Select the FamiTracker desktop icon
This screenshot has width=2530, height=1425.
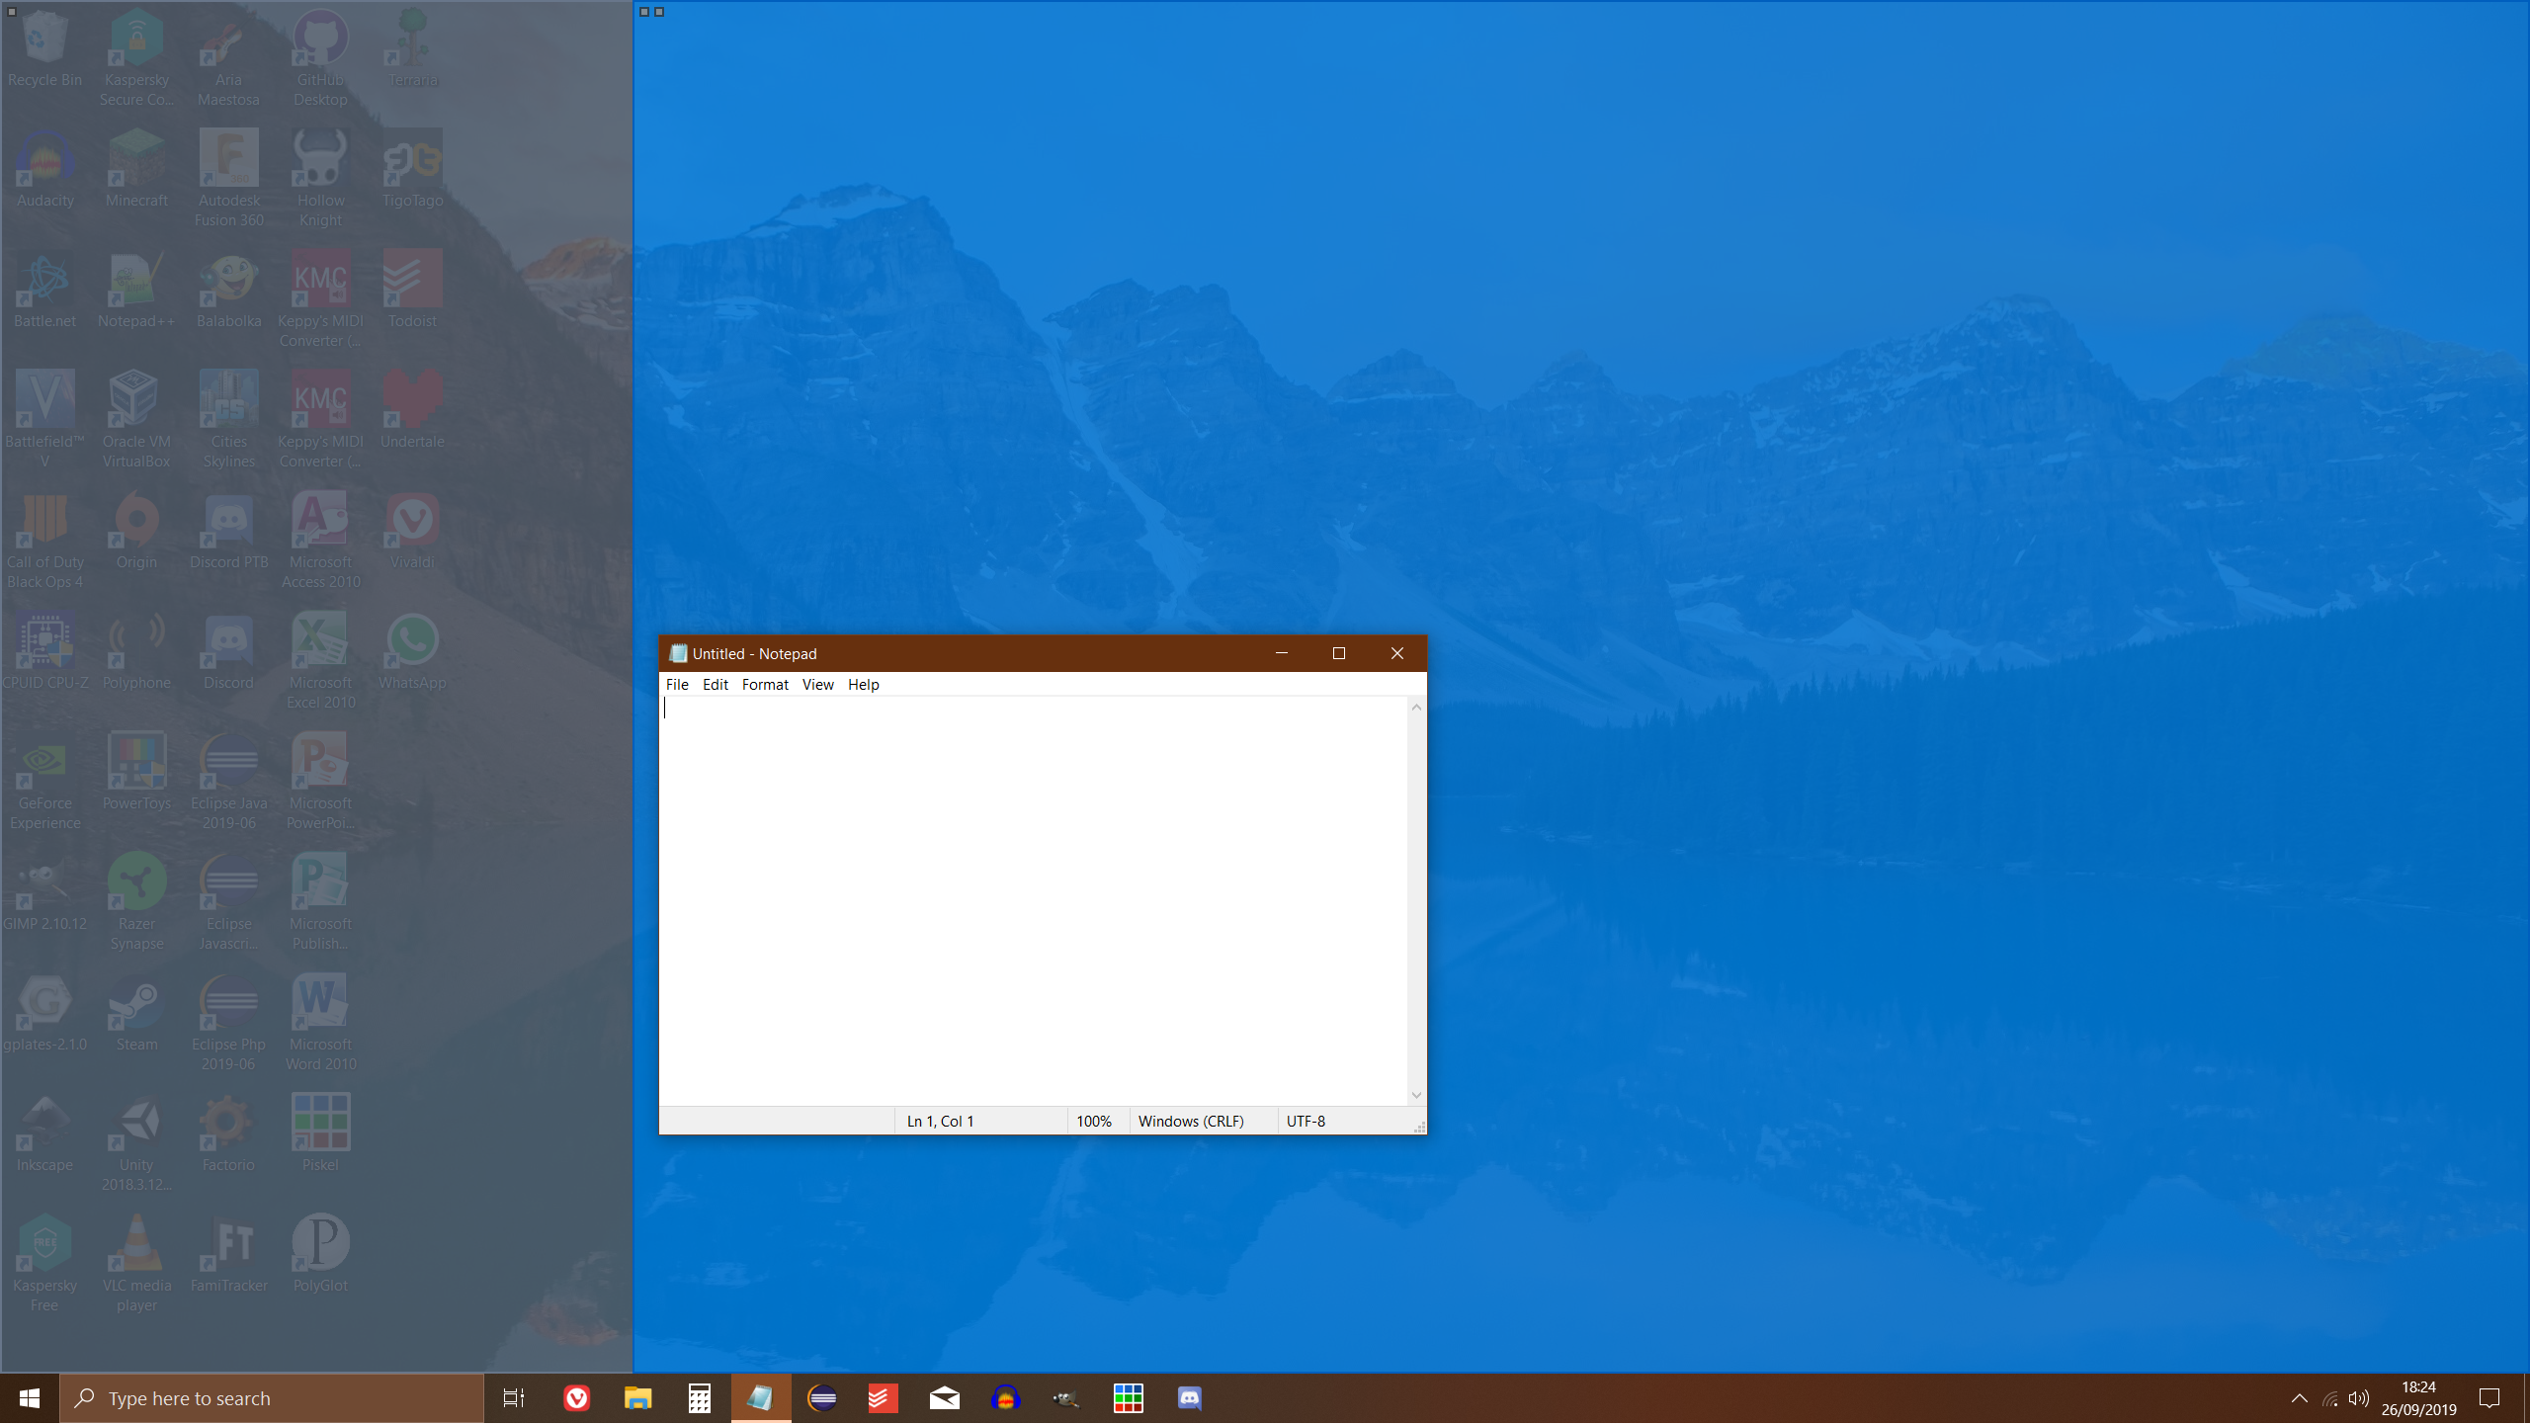[x=228, y=1242]
